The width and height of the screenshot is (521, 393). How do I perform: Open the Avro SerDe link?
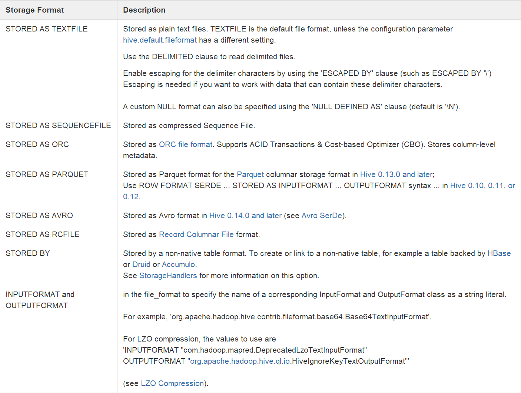click(322, 216)
